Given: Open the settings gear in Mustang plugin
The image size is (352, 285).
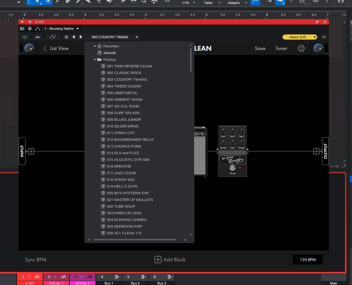Looking at the screenshot, I should pyautogui.click(x=301, y=48).
